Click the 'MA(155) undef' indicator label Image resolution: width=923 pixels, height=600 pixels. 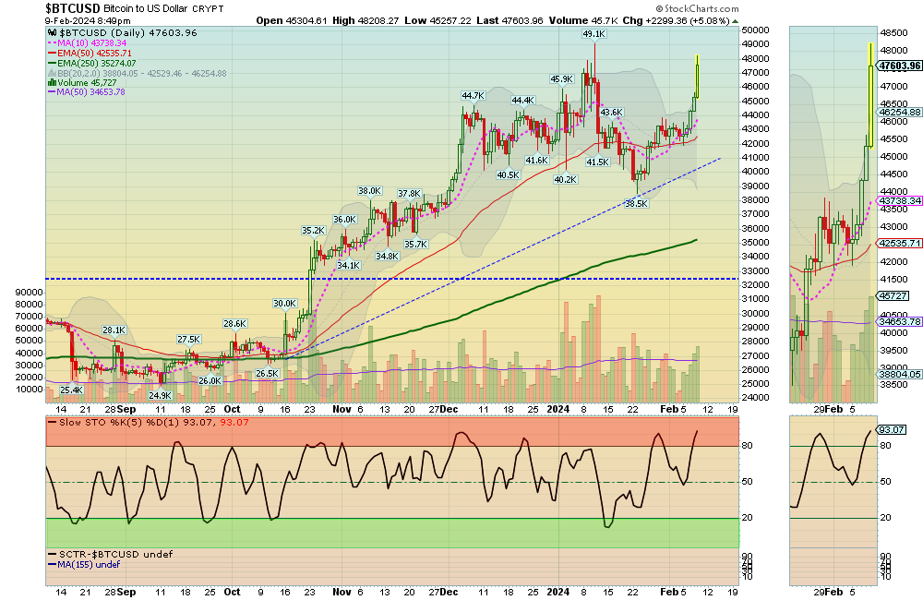click(89, 564)
